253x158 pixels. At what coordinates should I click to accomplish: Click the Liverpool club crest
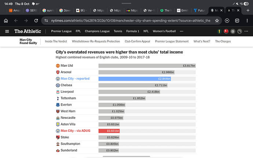click(58, 92)
